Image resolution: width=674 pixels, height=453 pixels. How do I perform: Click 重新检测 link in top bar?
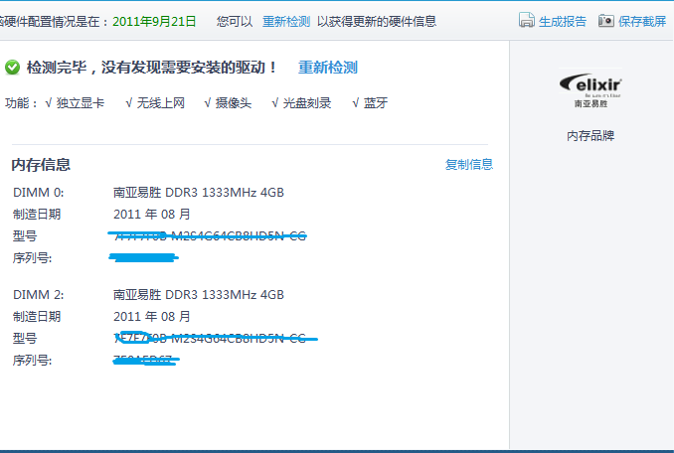pyautogui.click(x=286, y=22)
